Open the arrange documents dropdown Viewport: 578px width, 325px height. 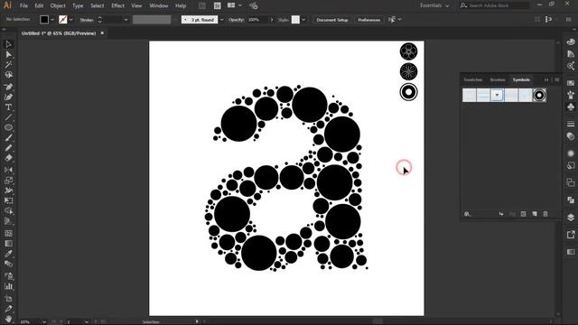click(x=235, y=5)
